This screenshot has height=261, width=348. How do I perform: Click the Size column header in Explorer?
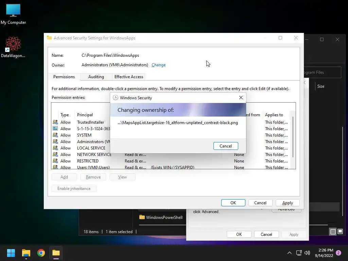(320, 86)
